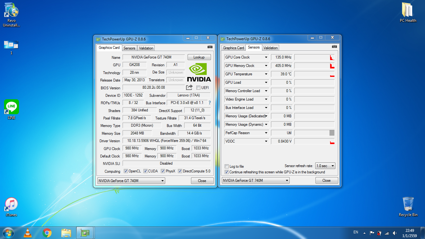Expand the PerfCap Reason dropdown arrow
425x239 pixels.
tap(266, 133)
